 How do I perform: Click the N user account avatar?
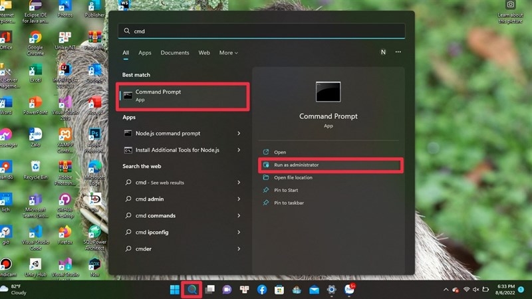383,52
